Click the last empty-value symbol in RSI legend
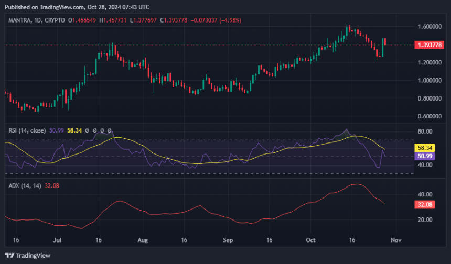The width and height of the screenshot is (451, 264). coord(109,130)
